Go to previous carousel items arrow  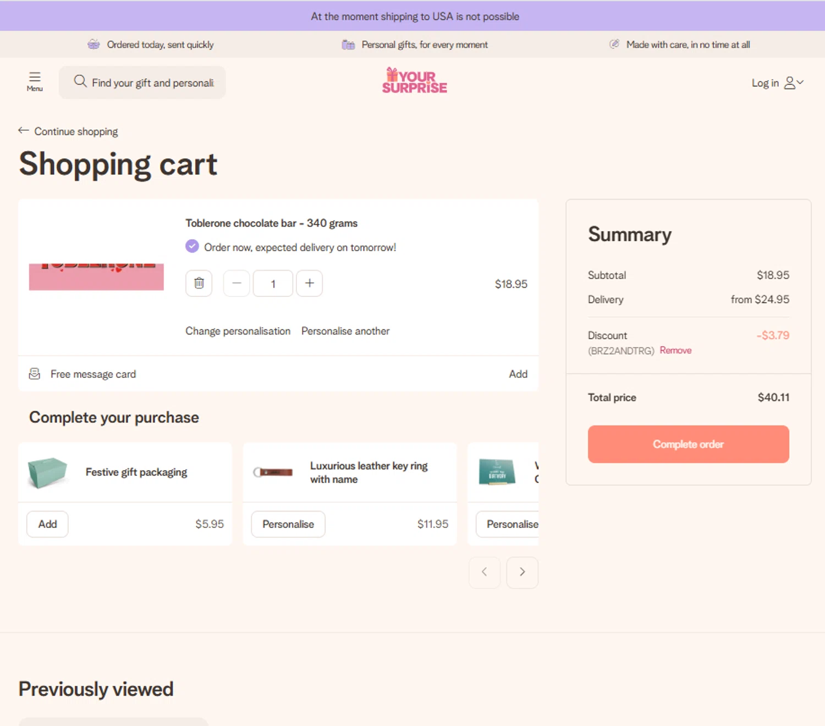[485, 573]
